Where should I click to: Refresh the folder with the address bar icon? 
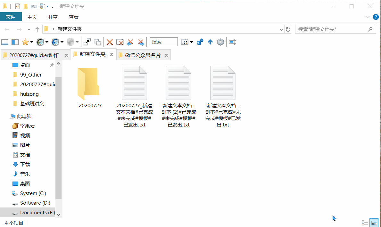288,29
